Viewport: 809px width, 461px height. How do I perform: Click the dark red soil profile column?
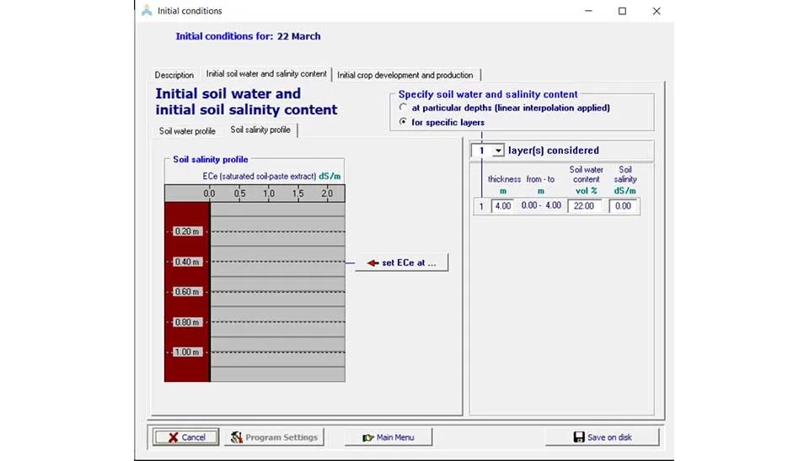pyautogui.click(x=187, y=370)
